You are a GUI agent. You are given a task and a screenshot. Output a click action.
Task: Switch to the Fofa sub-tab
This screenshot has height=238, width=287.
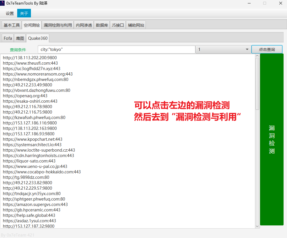pos(8,38)
